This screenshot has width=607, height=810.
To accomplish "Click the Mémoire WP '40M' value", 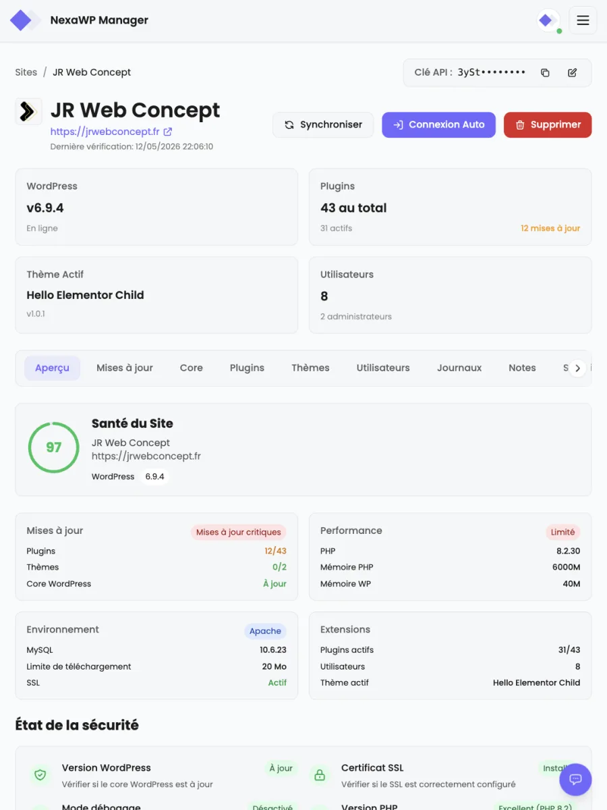I will [571, 584].
